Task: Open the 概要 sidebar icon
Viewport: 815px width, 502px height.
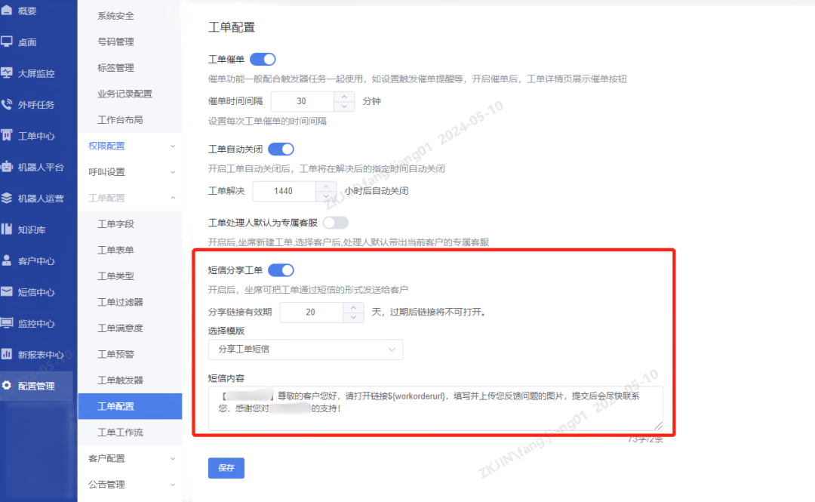Action: tap(23, 11)
